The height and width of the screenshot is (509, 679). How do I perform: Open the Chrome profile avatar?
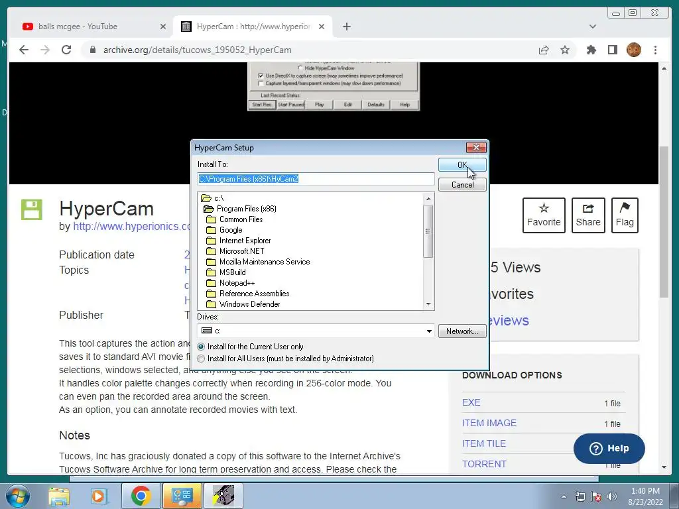[x=633, y=50]
